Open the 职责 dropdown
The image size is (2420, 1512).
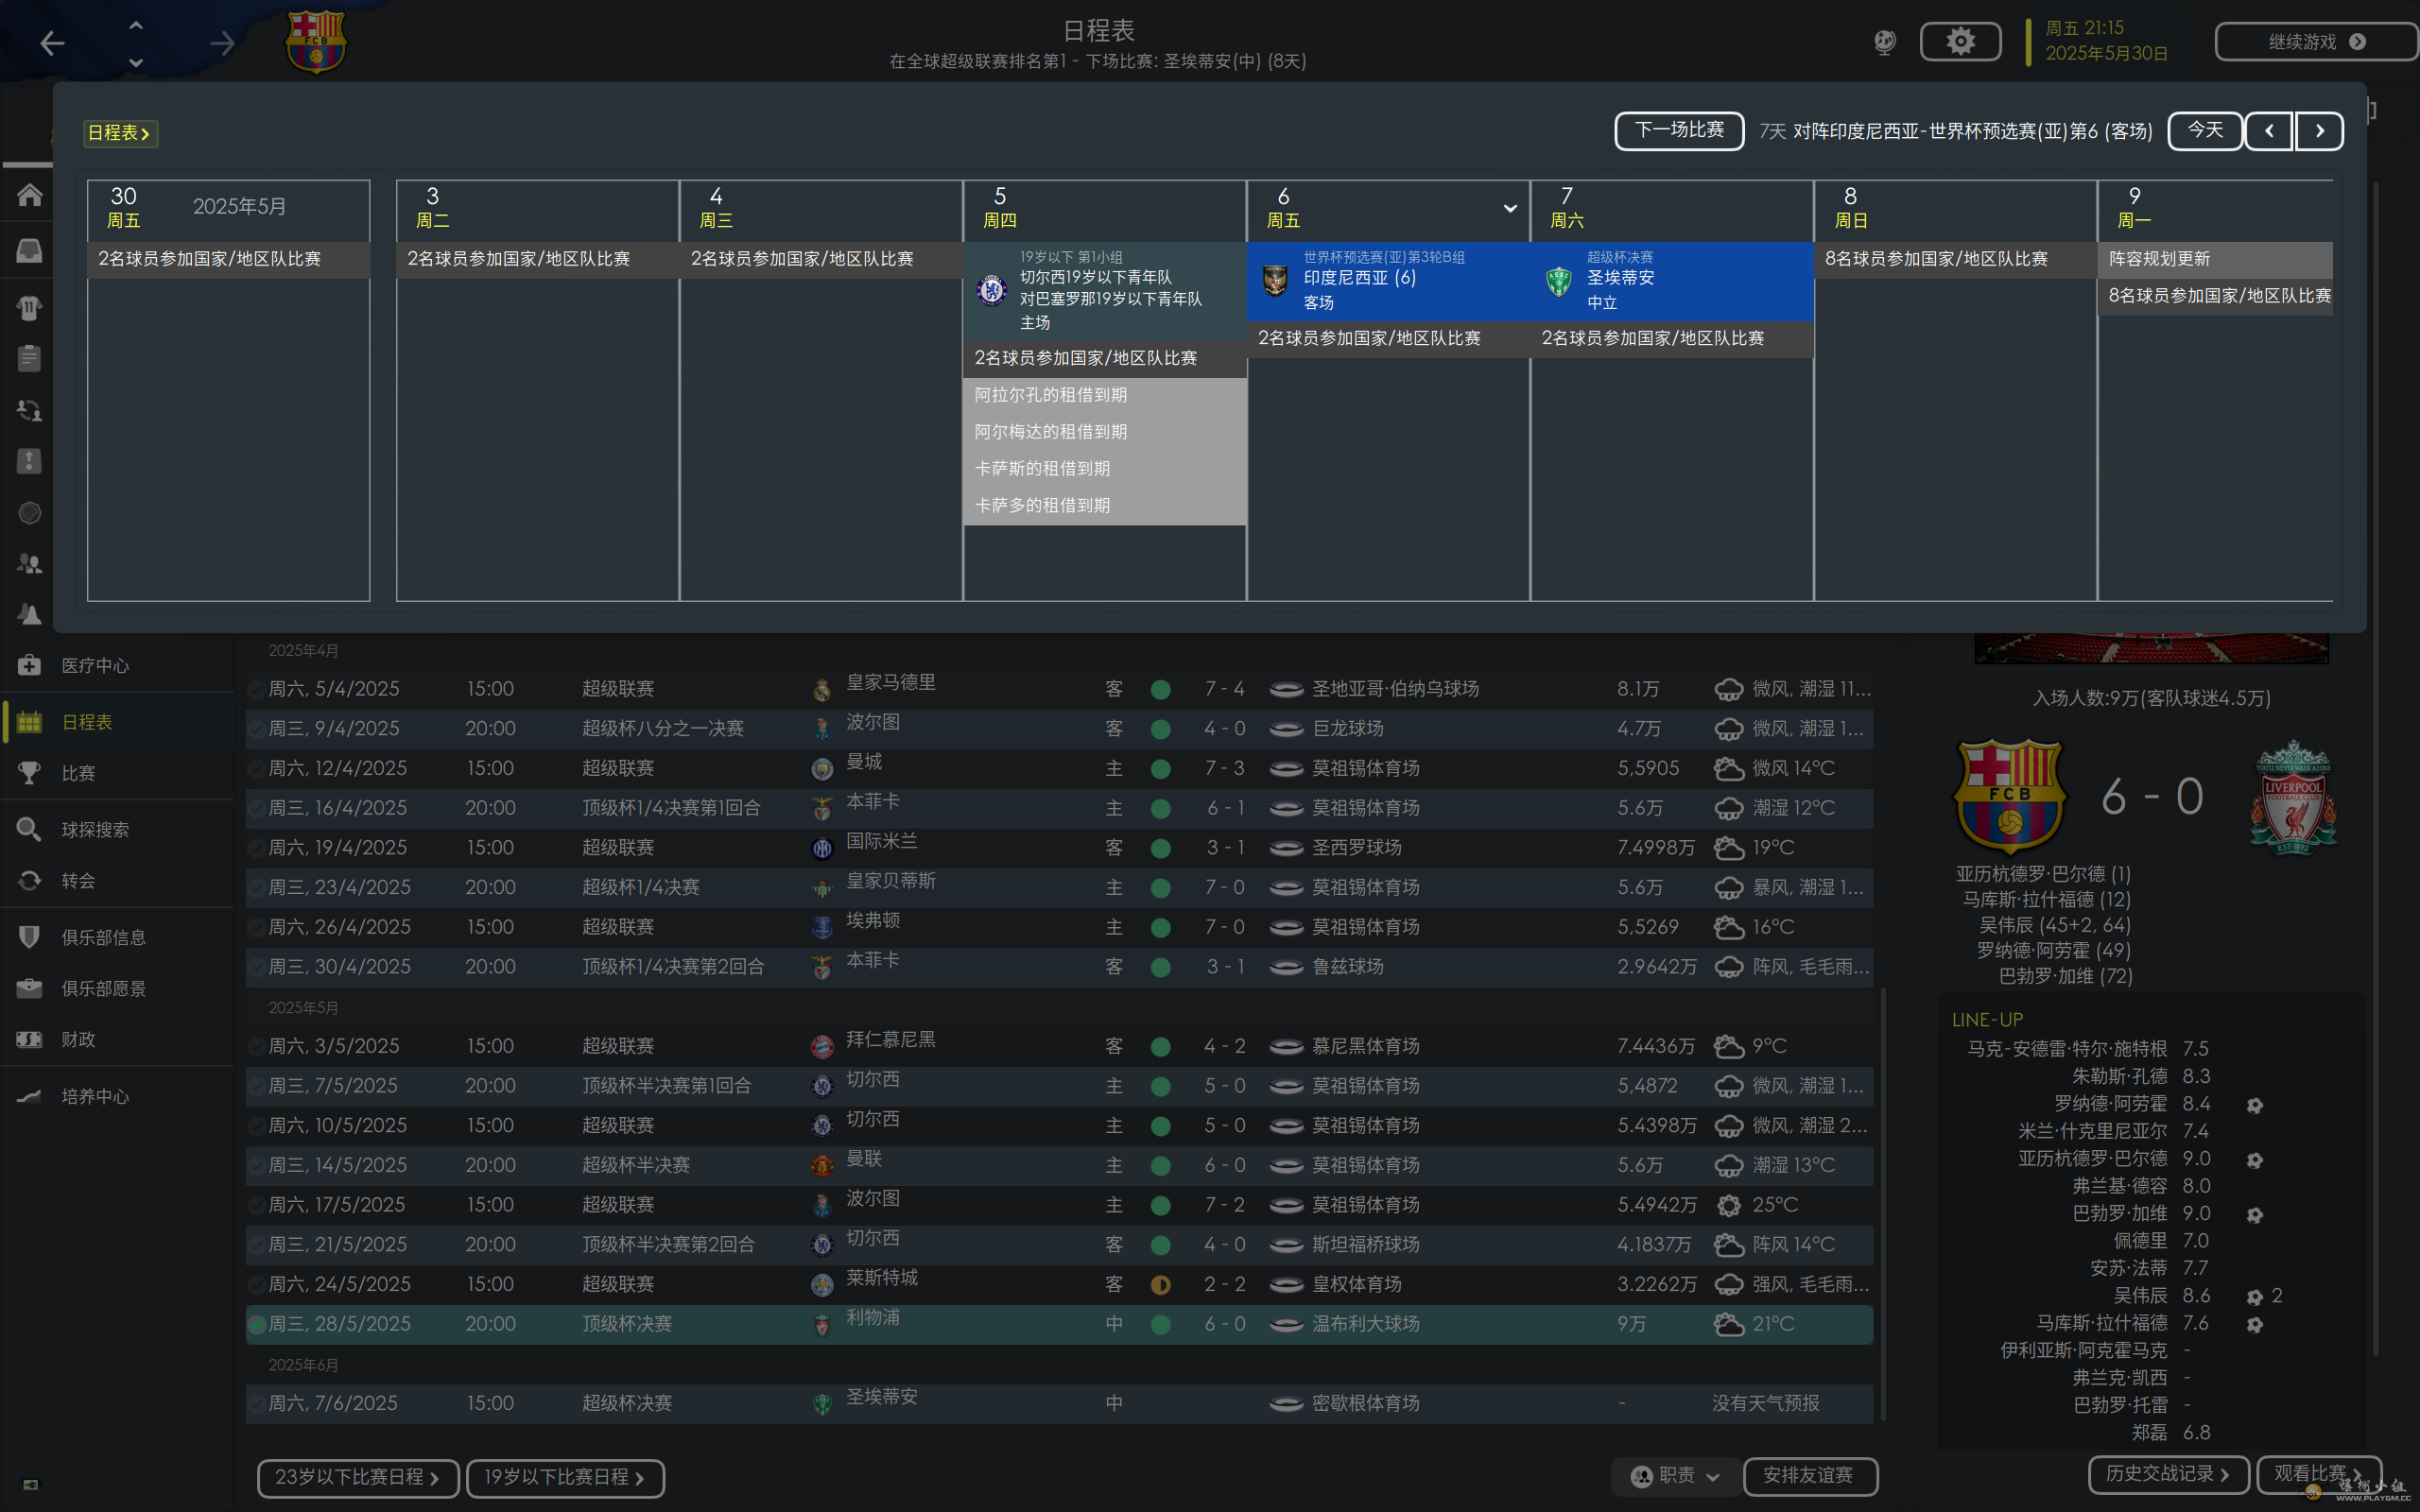tap(1676, 1476)
